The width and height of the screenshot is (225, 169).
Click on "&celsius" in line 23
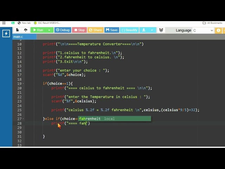click(84, 101)
